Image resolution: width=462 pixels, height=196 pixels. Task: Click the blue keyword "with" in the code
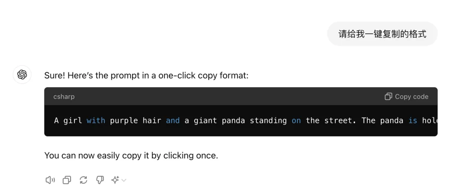tap(96, 121)
